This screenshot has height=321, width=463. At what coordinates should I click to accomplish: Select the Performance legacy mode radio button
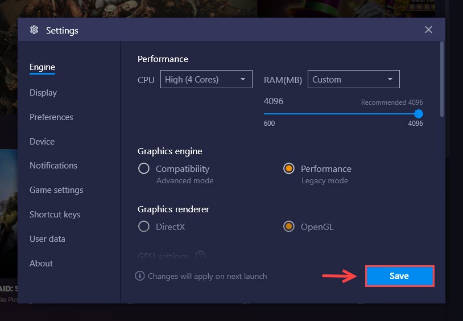pos(289,169)
